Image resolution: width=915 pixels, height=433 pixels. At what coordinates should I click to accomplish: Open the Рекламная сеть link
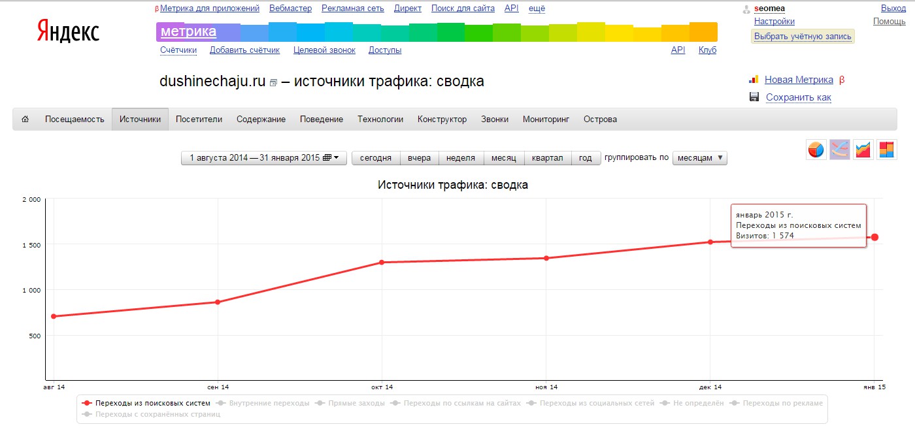click(x=353, y=8)
